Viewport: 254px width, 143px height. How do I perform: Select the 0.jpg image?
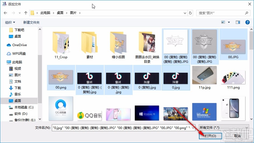[x=176, y=78]
